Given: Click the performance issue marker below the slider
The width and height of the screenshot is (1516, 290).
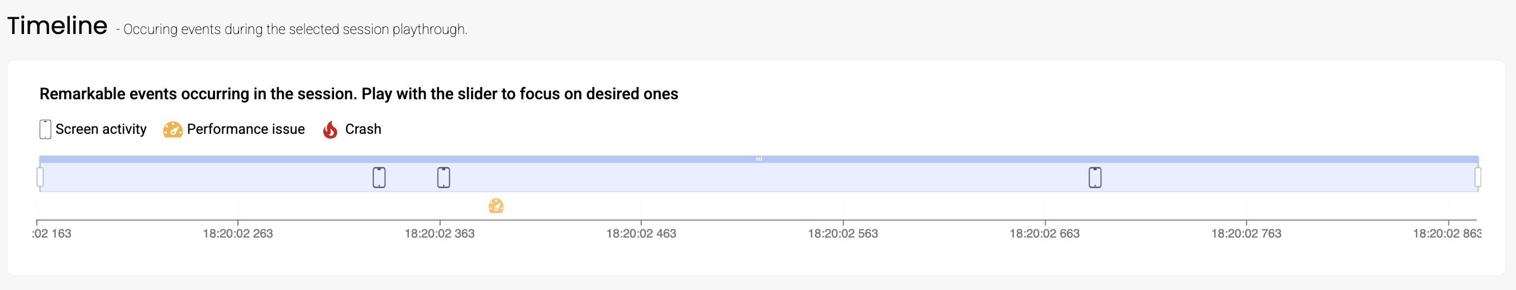Looking at the screenshot, I should coord(496,206).
